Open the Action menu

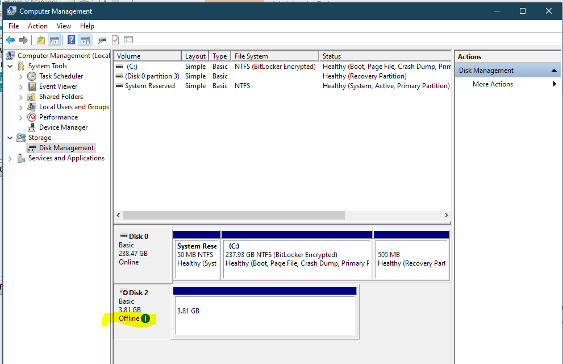[x=37, y=26]
